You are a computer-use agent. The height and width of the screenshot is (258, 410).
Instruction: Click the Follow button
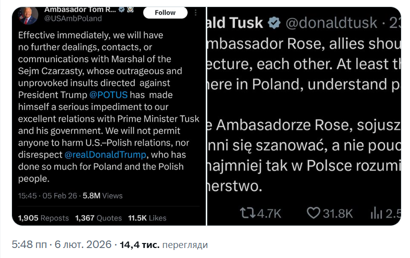(x=165, y=12)
